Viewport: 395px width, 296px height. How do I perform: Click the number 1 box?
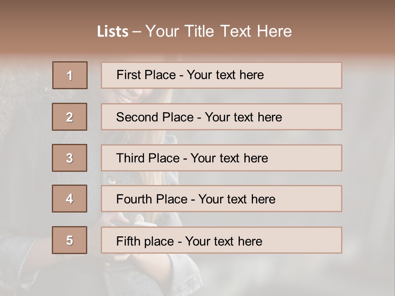click(70, 75)
